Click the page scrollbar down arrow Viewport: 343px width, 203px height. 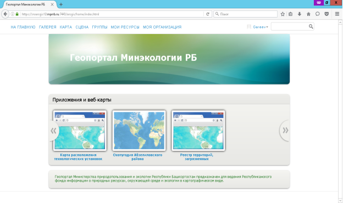pos(340,200)
